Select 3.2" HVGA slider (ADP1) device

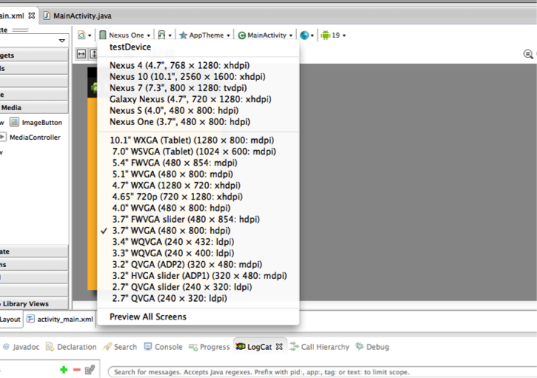(x=199, y=276)
